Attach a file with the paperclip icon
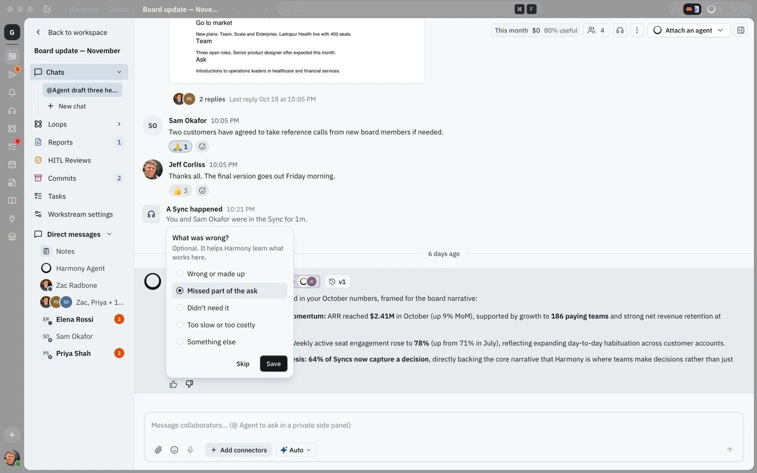The width and height of the screenshot is (757, 473). (x=158, y=450)
